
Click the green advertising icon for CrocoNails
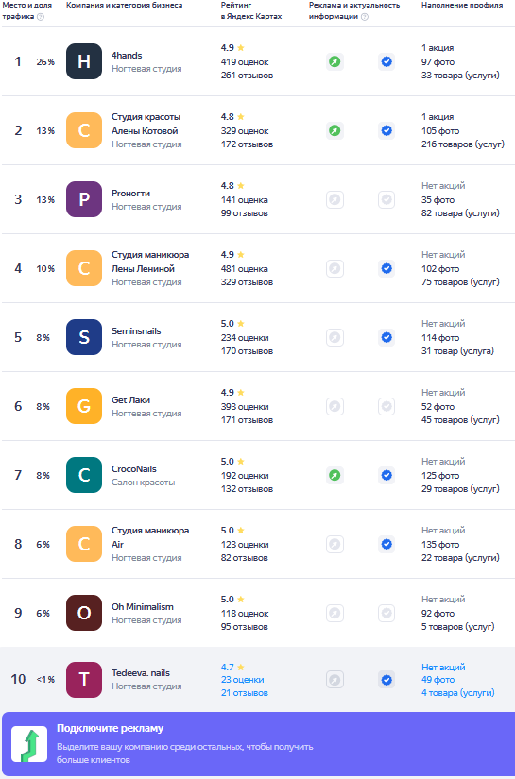(335, 476)
